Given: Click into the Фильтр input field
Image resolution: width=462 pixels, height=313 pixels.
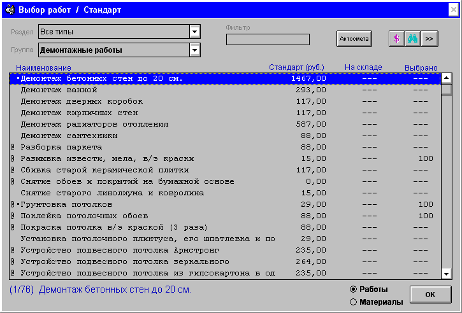Looking at the screenshot, I should (268, 39).
